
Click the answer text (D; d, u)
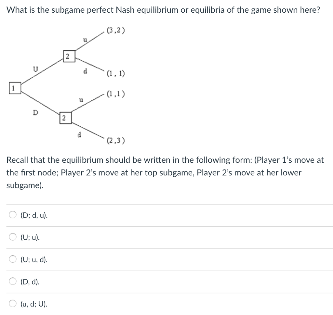pyautogui.click(x=33, y=215)
